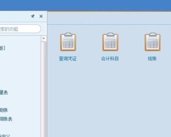Select the 会计科目 text label

click(110, 59)
